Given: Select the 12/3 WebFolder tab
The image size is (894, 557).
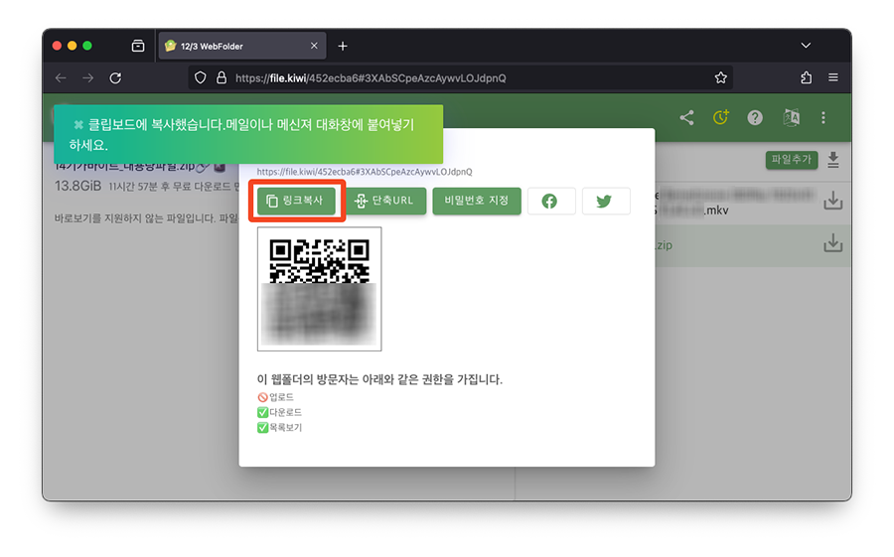Looking at the screenshot, I should (242, 47).
